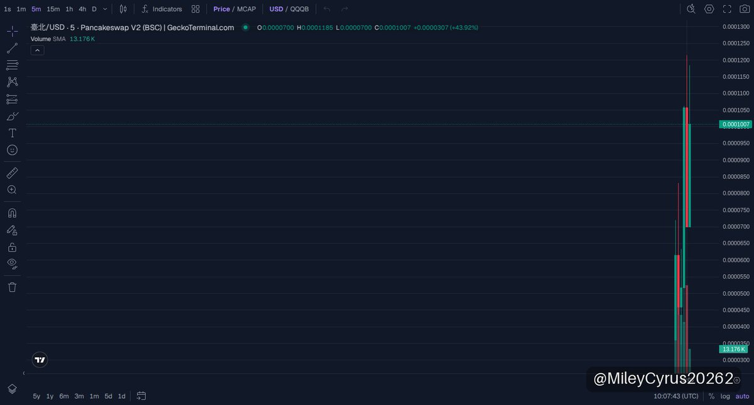Viewport: 754px width, 405px height.
Task: Select the patterns drawing tool
Action: pos(12,82)
